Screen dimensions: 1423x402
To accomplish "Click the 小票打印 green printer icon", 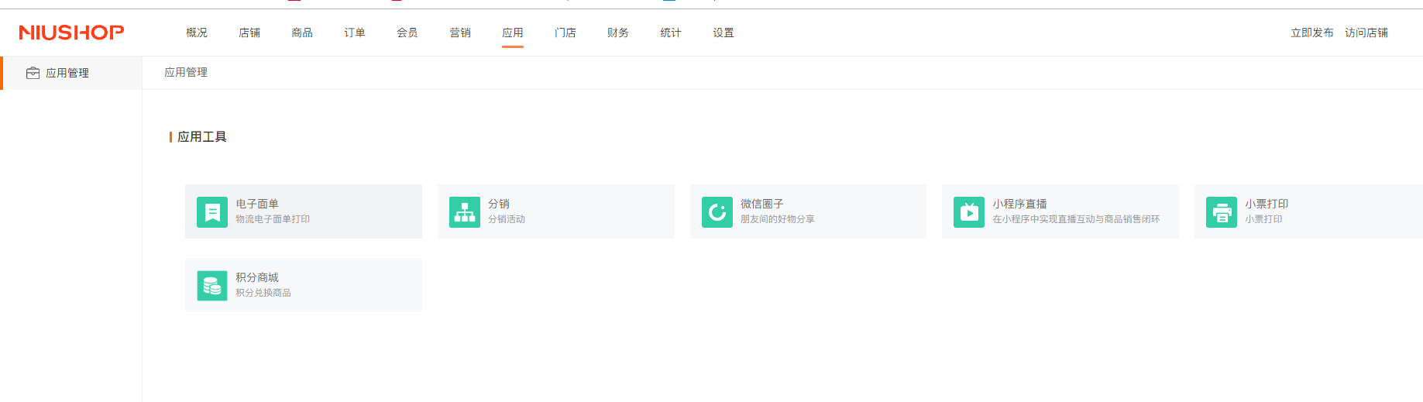I will tap(1222, 211).
